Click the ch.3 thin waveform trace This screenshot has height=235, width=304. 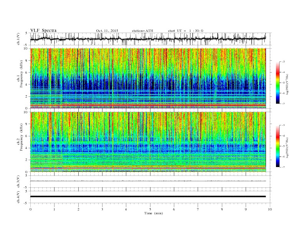pos(148,181)
